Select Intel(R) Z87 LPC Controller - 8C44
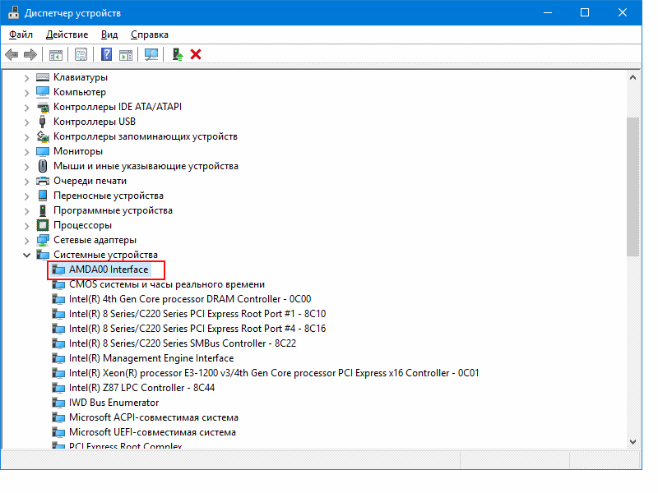The width and height of the screenshot is (658, 493). coord(141,388)
